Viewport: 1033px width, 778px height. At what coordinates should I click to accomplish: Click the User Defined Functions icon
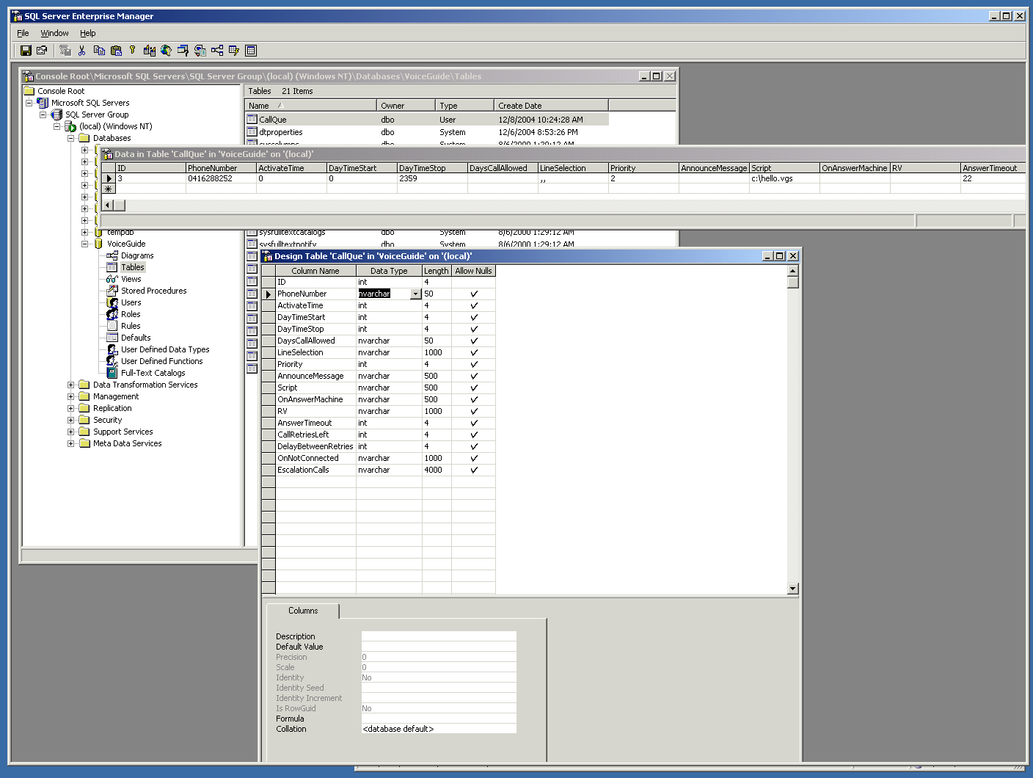pos(112,361)
